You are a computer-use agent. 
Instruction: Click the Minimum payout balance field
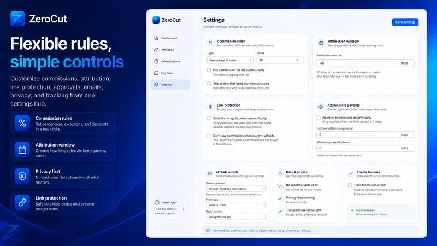[x=365, y=148]
